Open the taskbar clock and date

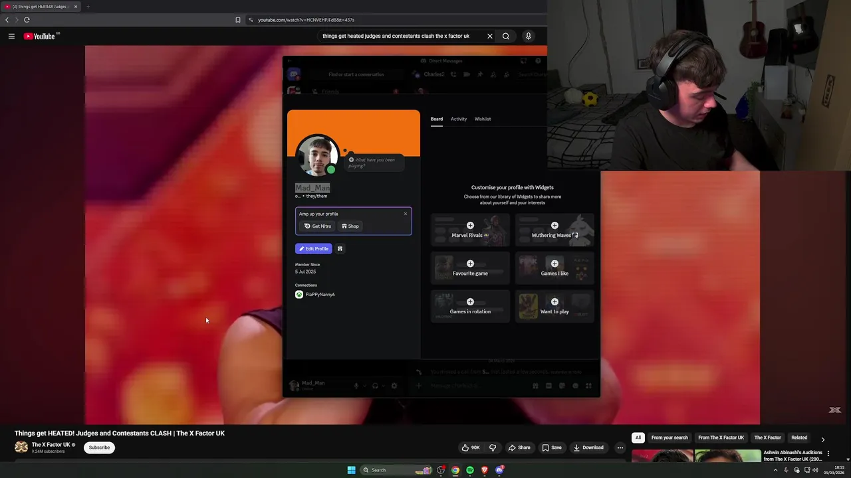pyautogui.click(x=834, y=470)
